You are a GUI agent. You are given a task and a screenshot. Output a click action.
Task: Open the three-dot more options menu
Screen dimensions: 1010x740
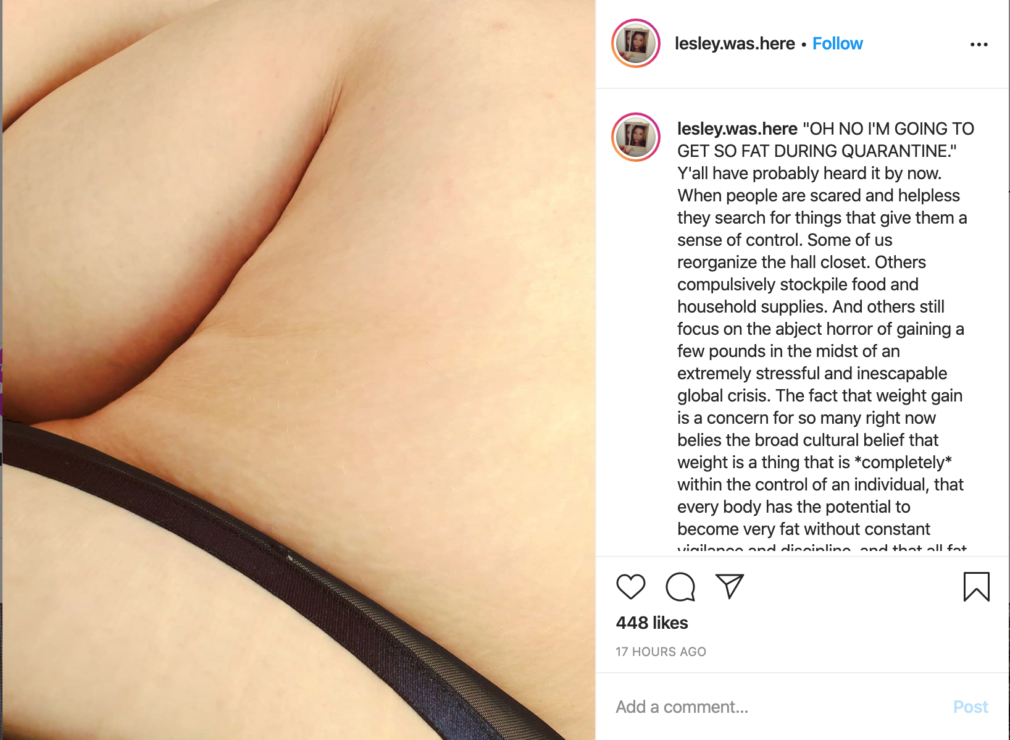979,44
